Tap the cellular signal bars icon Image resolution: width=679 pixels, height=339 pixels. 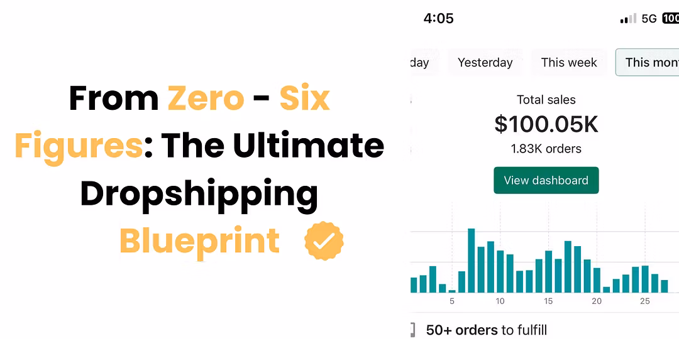(x=628, y=19)
